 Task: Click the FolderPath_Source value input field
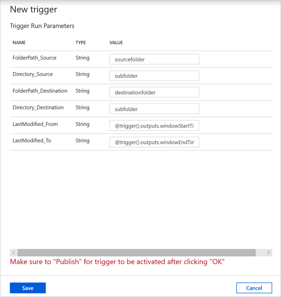click(x=154, y=59)
